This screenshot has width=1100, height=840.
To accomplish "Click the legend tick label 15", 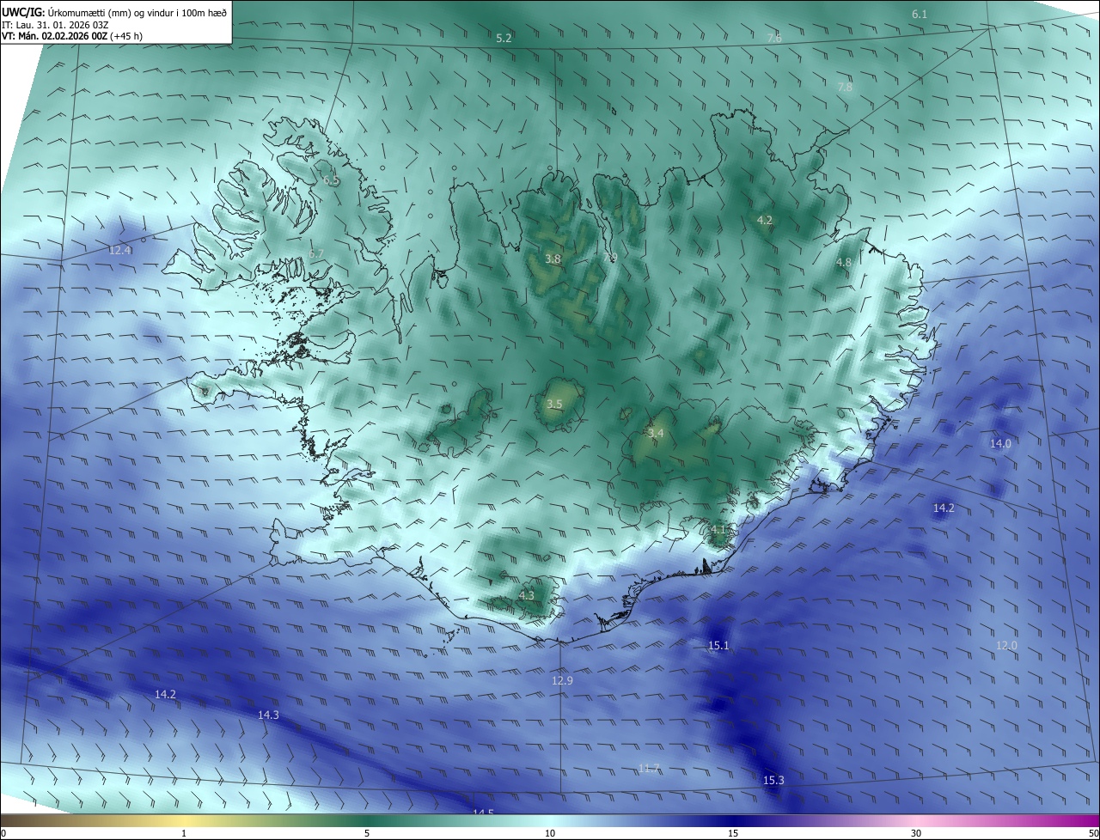I will tap(733, 833).
